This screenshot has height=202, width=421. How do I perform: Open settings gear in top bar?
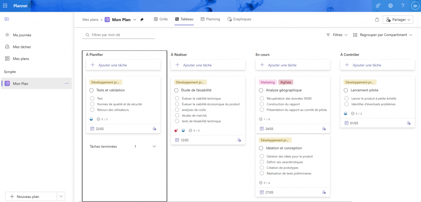(x=391, y=6)
